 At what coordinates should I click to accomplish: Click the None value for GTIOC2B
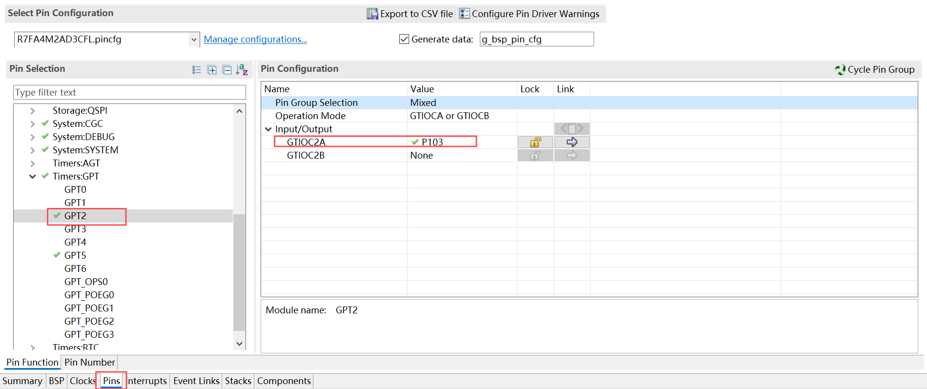(462, 155)
